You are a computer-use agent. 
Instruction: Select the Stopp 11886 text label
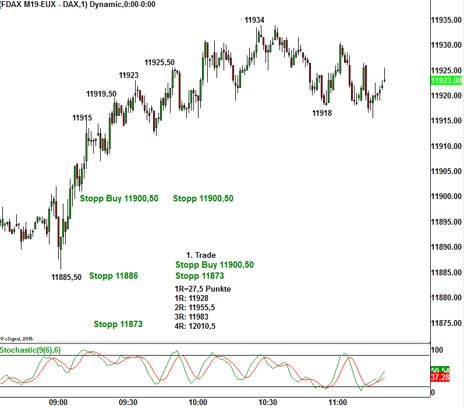pyautogui.click(x=114, y=276)
